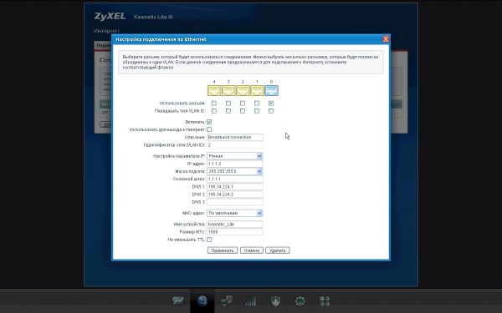
Task: Open the system settings gear icon
Action: pos(300,300)
